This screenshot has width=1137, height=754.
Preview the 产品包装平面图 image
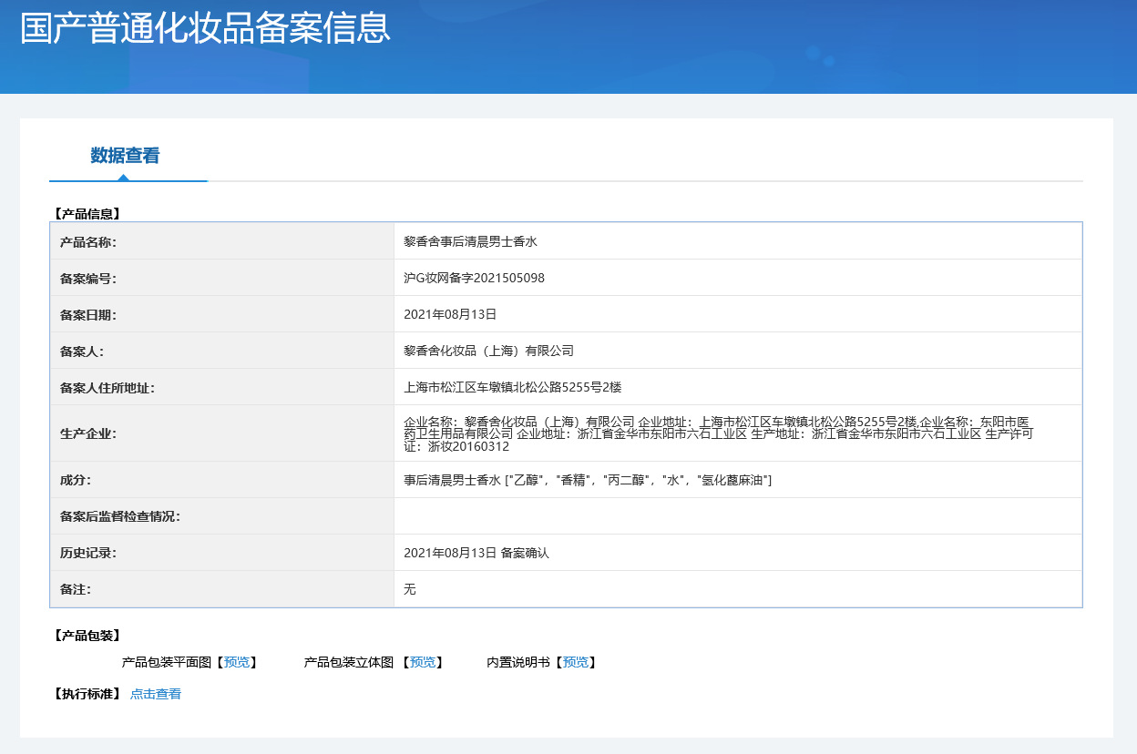(237, 662)
